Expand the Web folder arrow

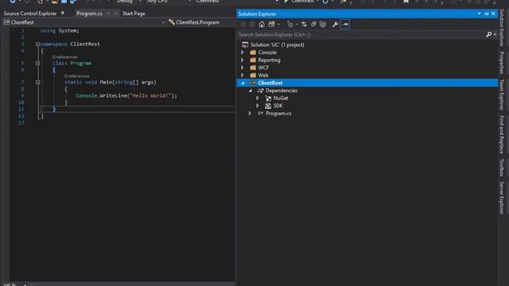click(x=243, y=75)
